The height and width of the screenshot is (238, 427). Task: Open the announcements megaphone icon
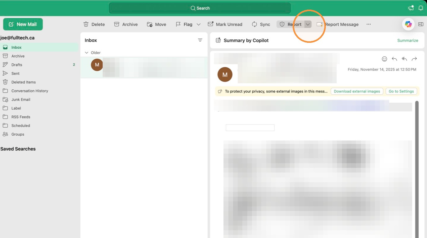[x=411, y=8]
